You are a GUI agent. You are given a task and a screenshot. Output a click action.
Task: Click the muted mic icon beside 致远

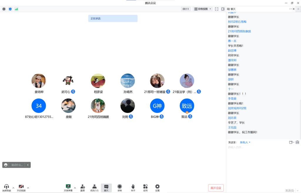click(190, 116)
